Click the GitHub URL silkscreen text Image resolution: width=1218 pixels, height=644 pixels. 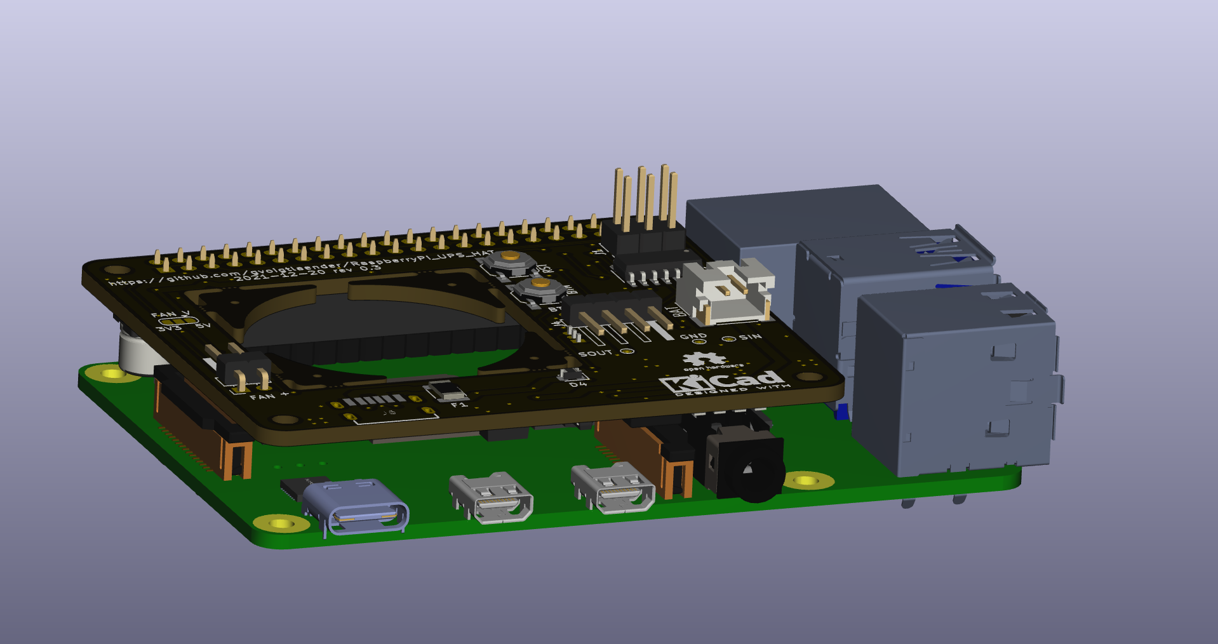point(300,267)
